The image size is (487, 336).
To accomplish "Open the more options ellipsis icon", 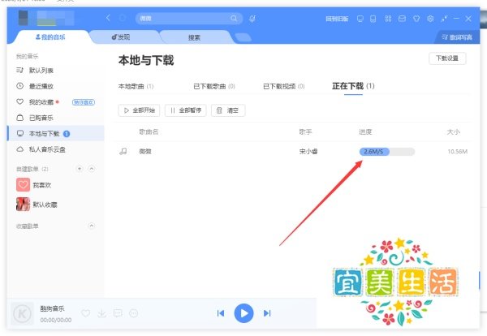I will (134, 313).
